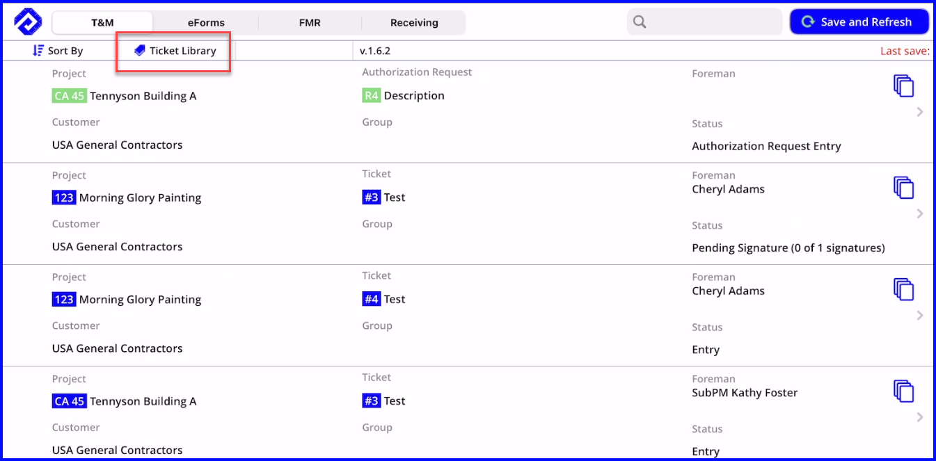Open the Receiving tab
This screenshot has height=461, width=936.
(x=414, y=22)
